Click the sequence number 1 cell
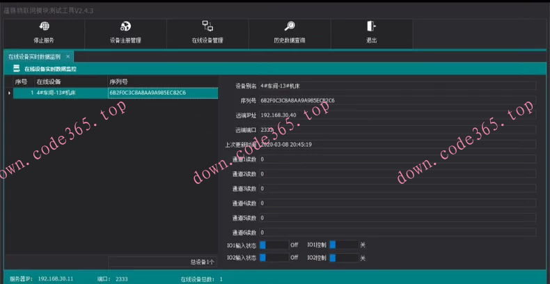Screen dimensions: 550x284 (24, 93)
